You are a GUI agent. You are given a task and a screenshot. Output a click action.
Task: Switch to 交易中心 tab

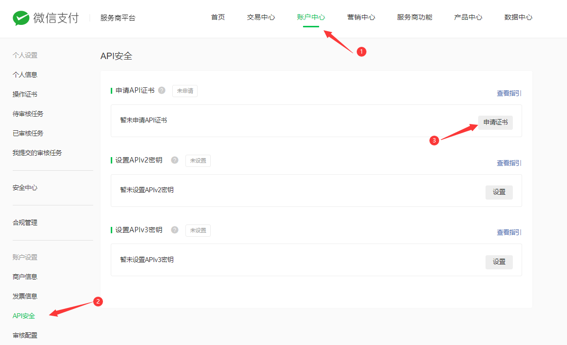tap(261, 18)
